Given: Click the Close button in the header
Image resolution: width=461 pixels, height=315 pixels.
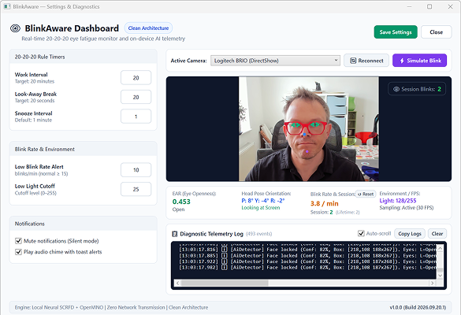Looking at the screenshot, I should pos(436,32).
